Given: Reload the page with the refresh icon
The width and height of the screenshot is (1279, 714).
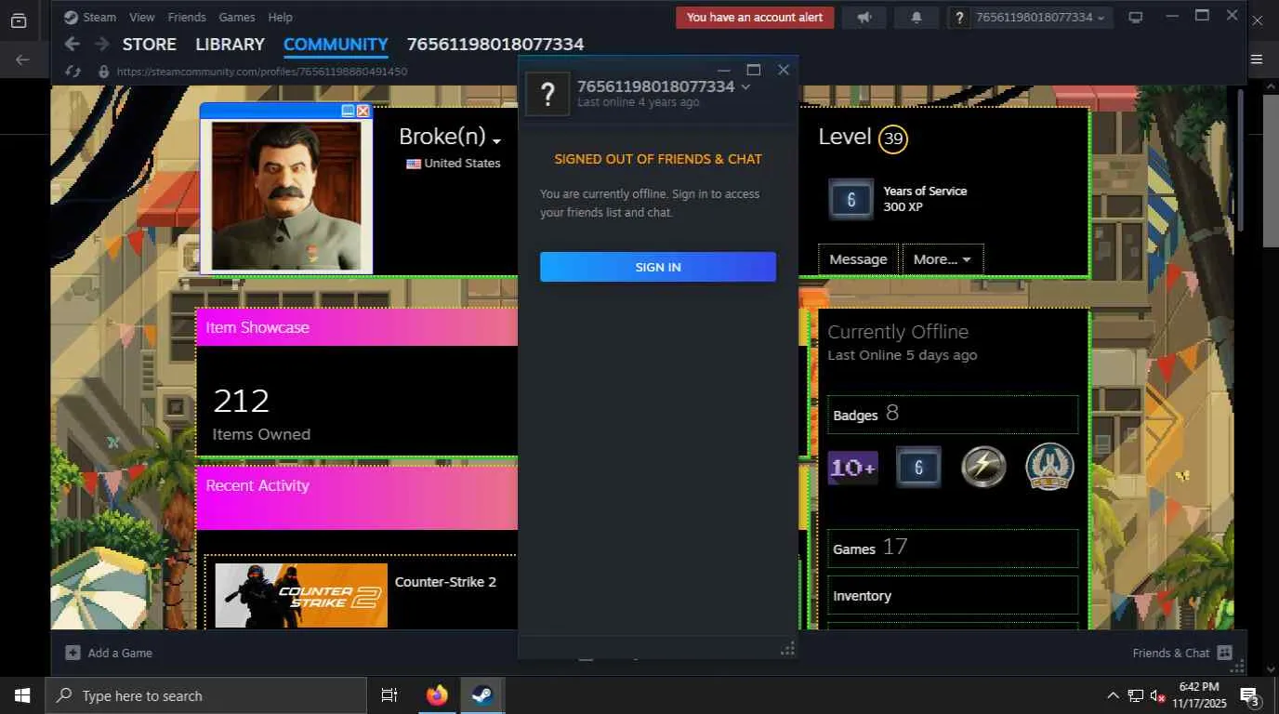Looking at the screenshot, I should 73,72.
